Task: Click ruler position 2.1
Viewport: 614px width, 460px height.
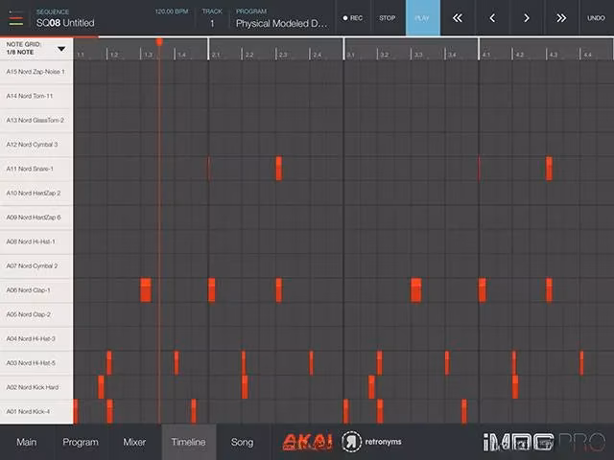Action: point(215,55)
